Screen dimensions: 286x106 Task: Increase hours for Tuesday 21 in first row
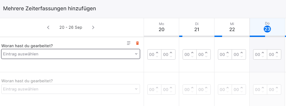192,53
